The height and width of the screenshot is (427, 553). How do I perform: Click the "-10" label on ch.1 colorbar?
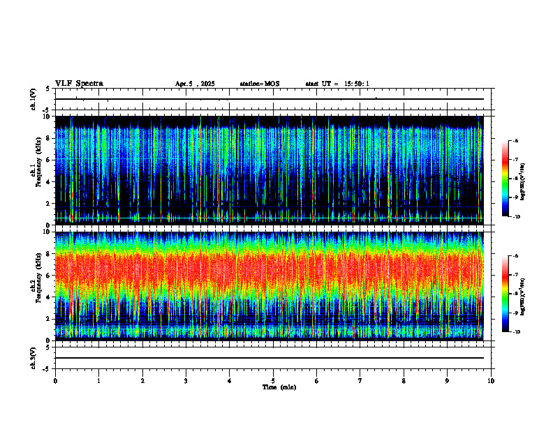point(516,217)
